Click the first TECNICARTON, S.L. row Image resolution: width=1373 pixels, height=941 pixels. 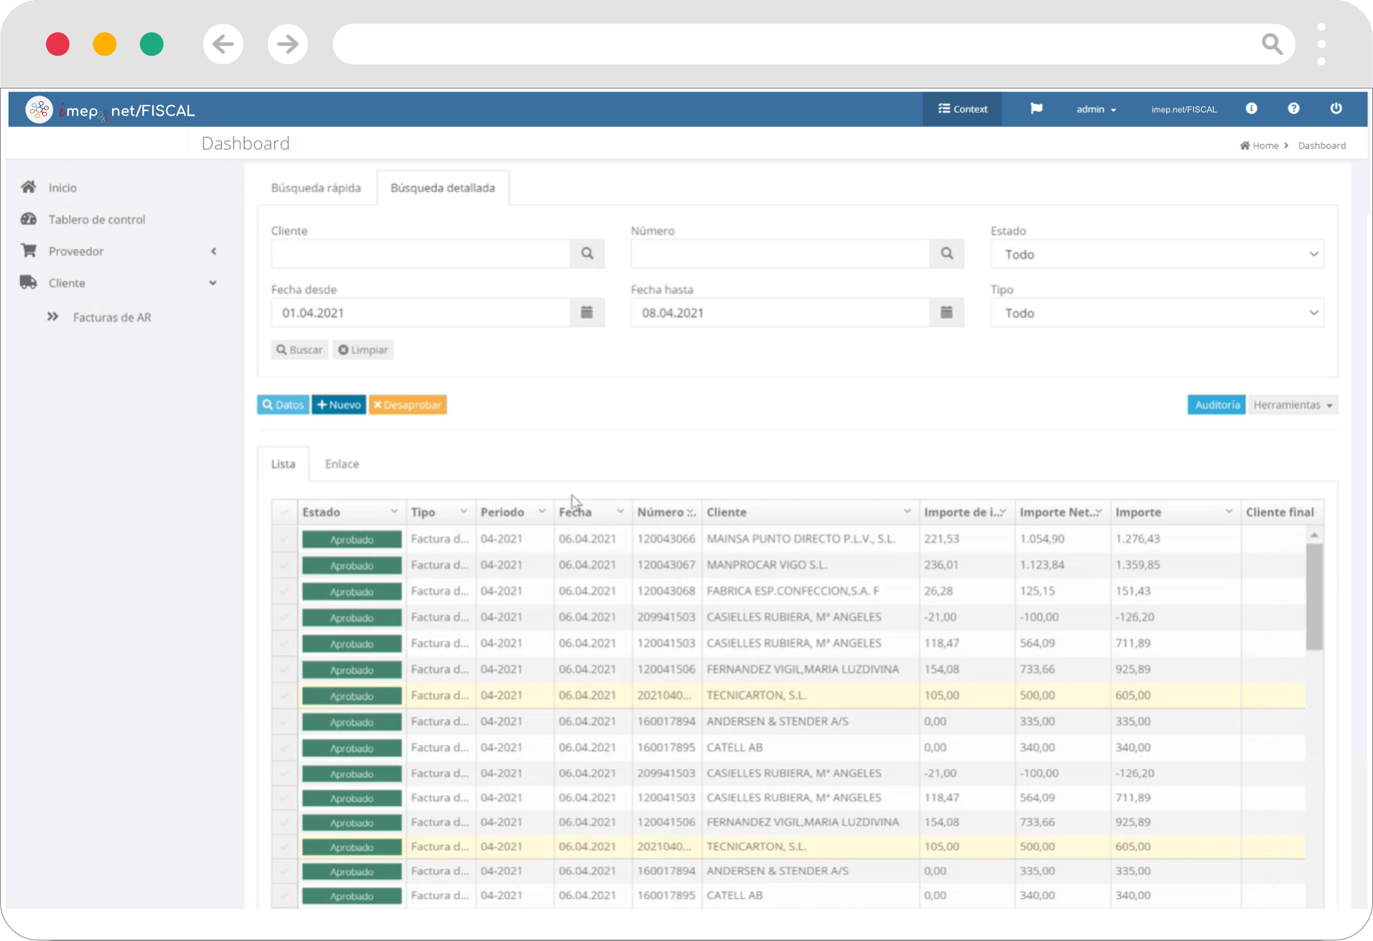pyautogui.click(x=789, y=695)
